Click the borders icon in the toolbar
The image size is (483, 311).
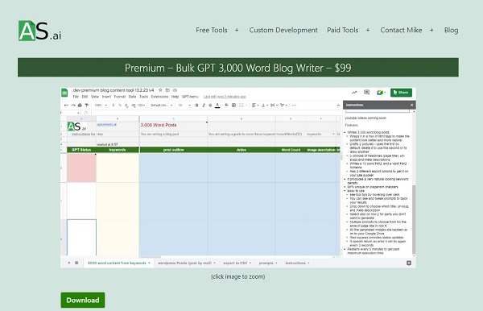(x=233, y=106)
